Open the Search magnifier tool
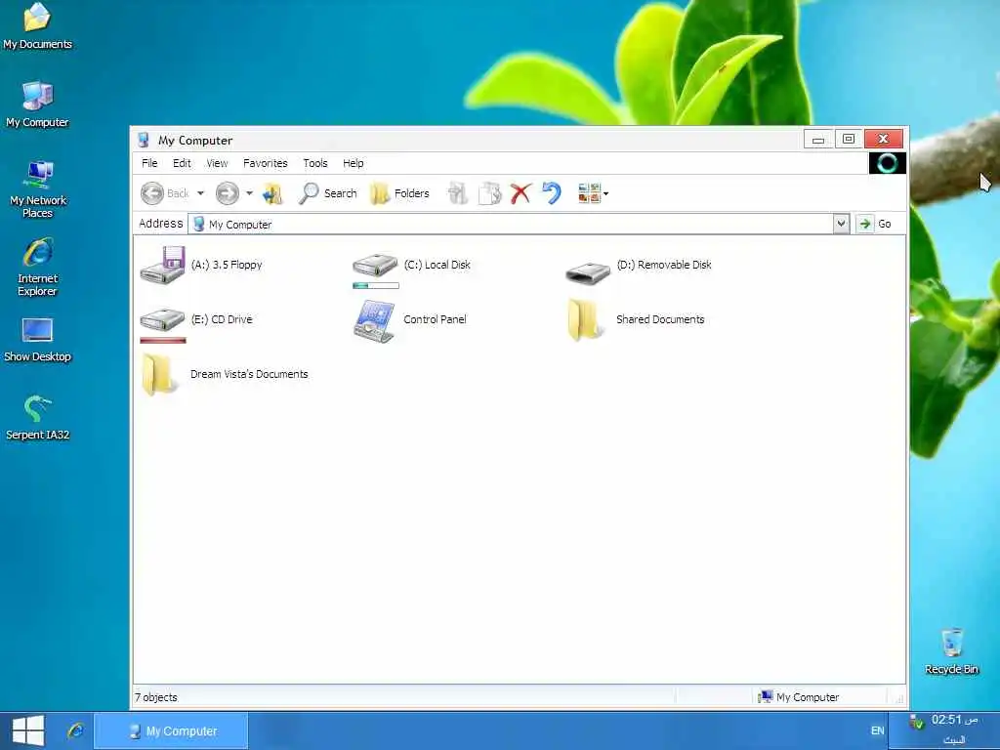Viewport: 1000px width, 750px height. pyautogui.click(x=327, y=193)
